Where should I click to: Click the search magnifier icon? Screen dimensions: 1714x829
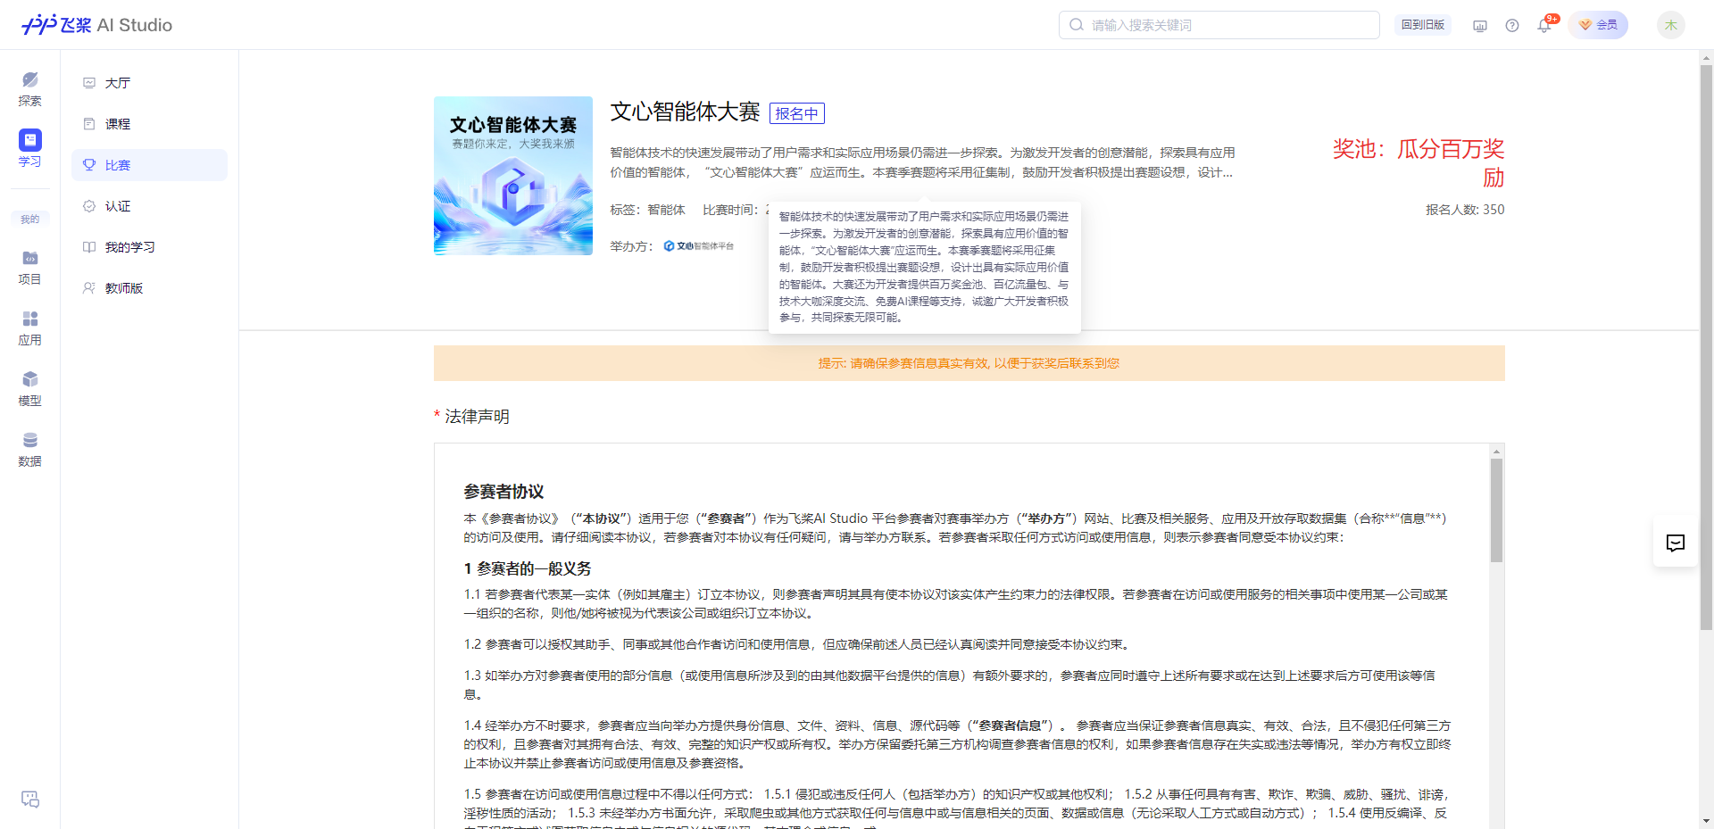1077,25
